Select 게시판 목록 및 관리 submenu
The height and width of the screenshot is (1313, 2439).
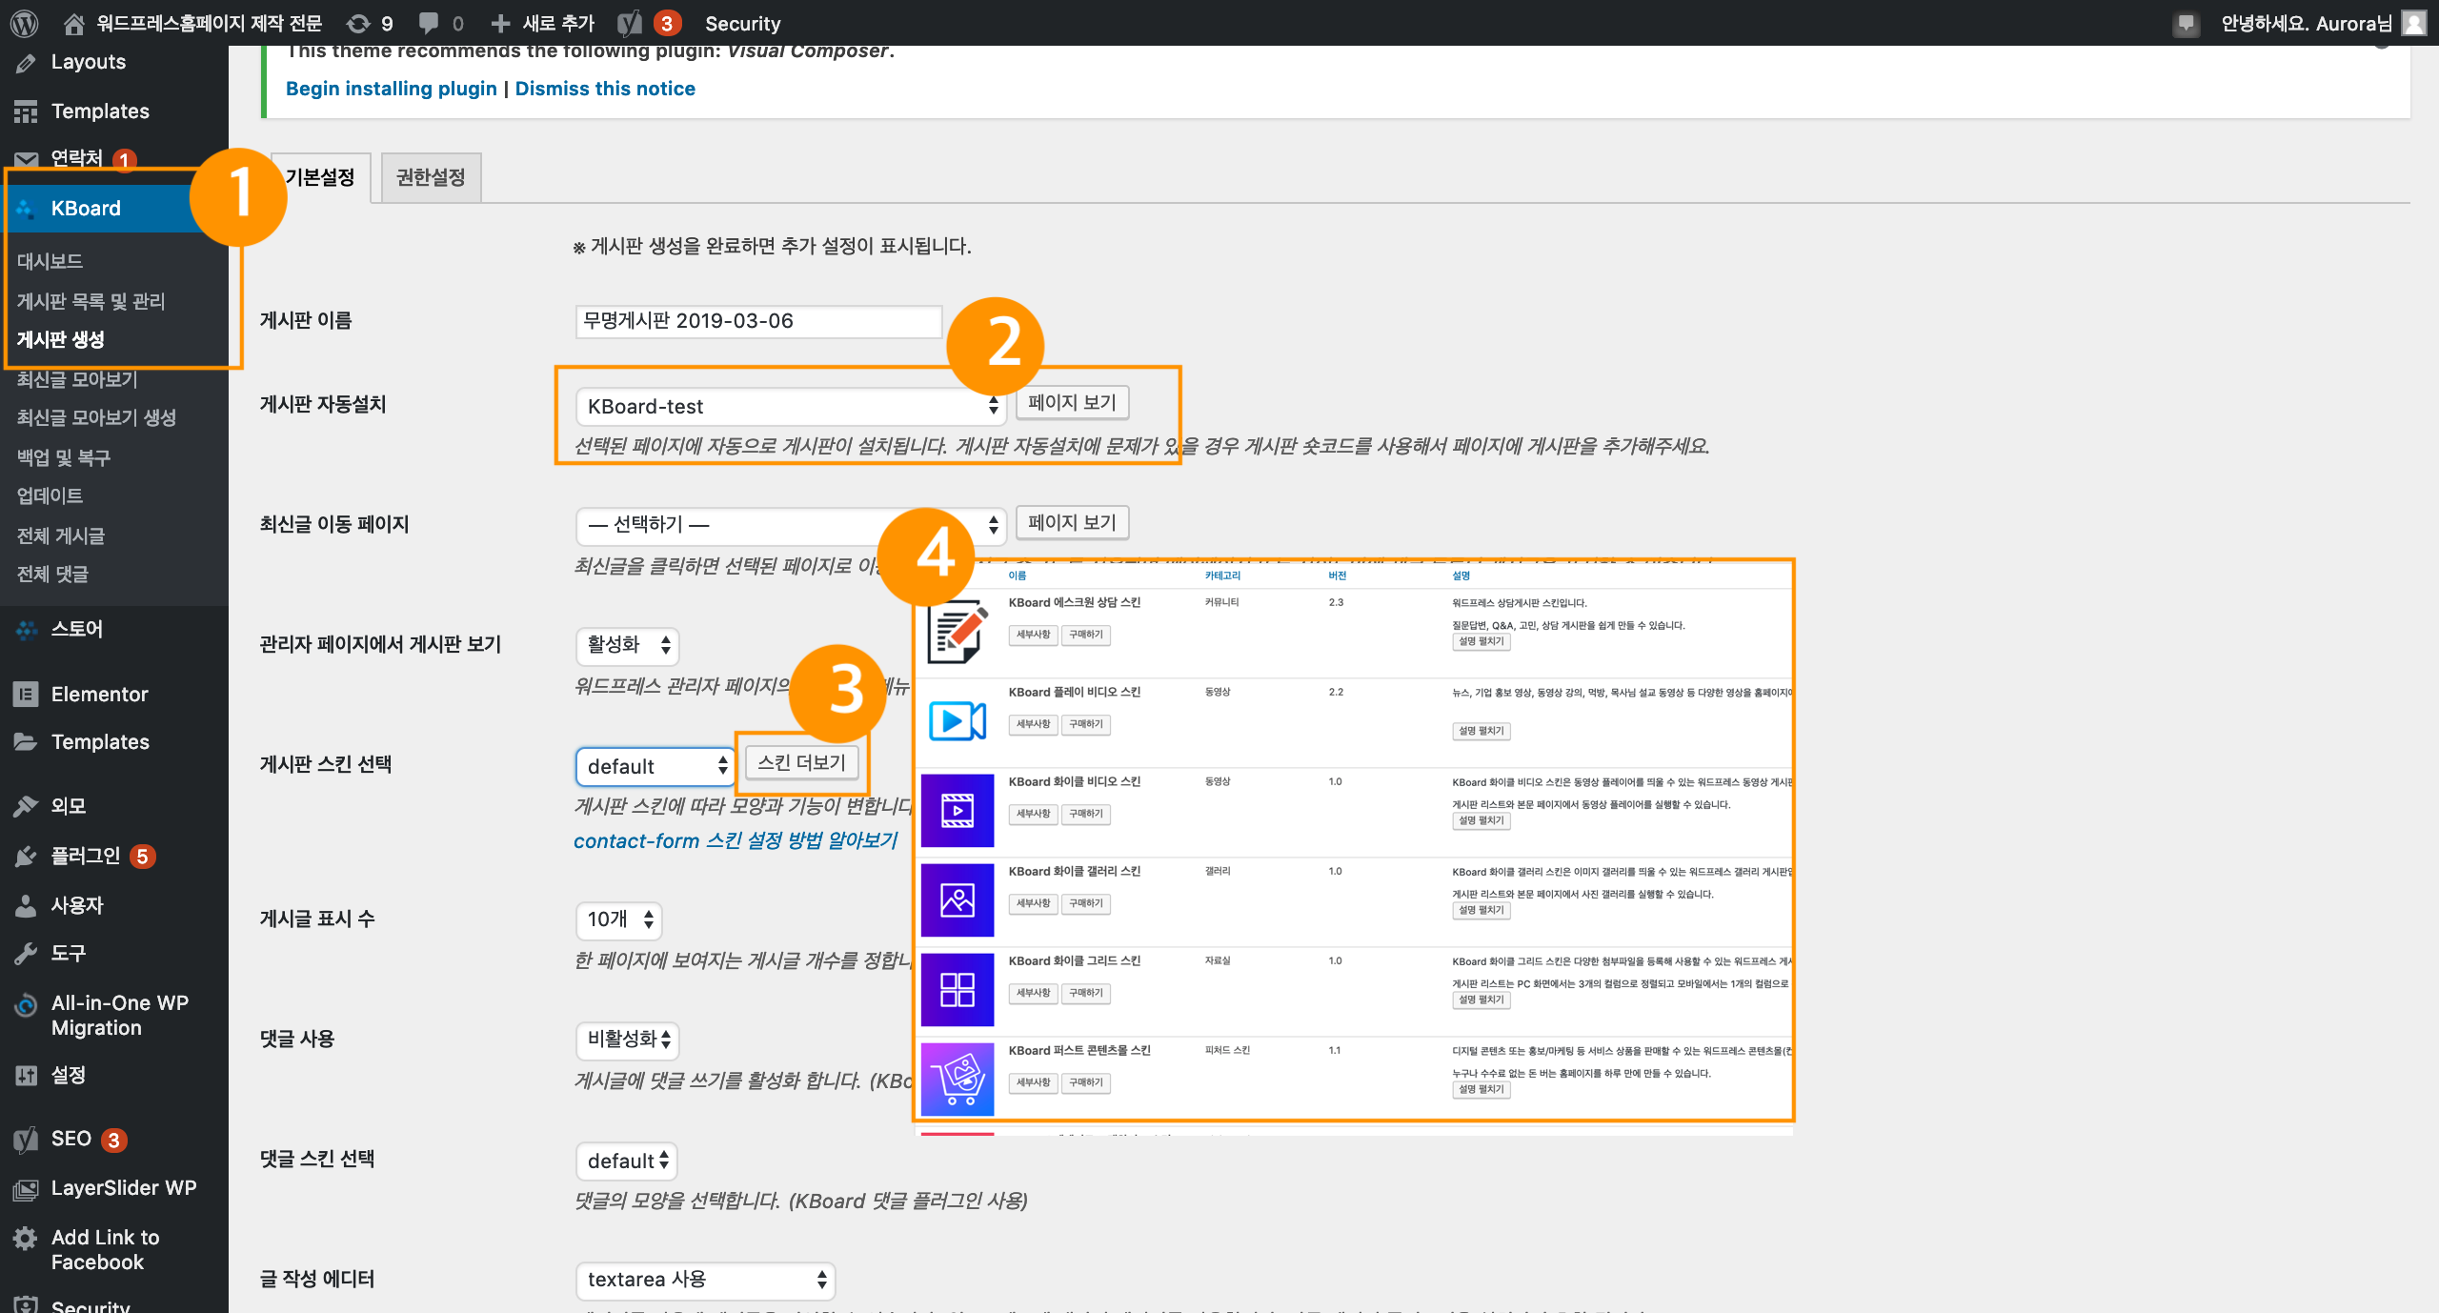pos(91,301)
